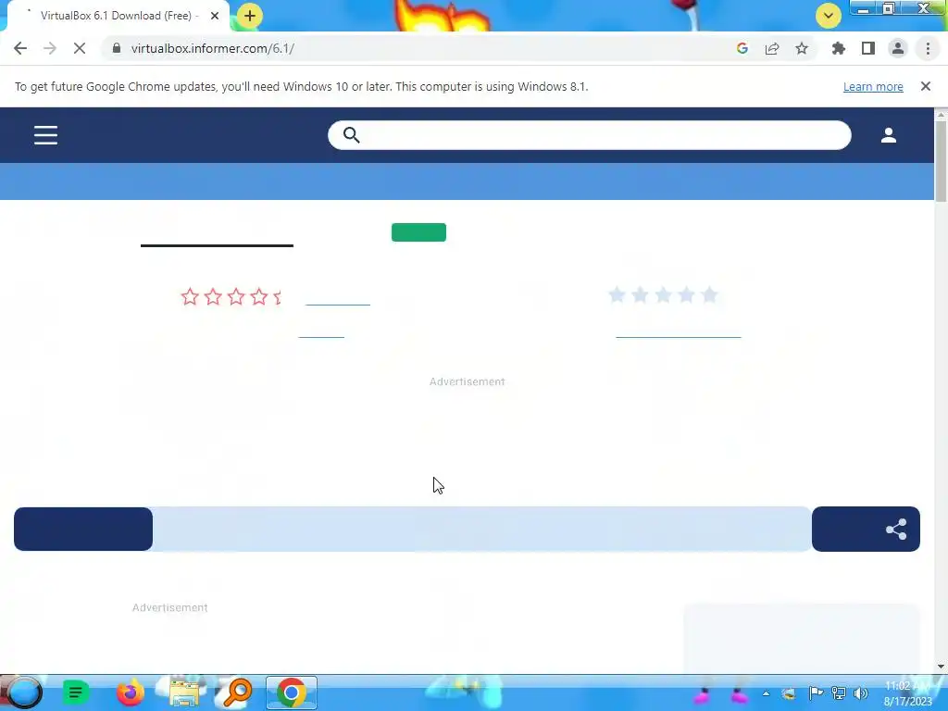The height and width of the screenshot is (711, 948).
Task: Go back to previous page
Action: click(x=20, y=48)
